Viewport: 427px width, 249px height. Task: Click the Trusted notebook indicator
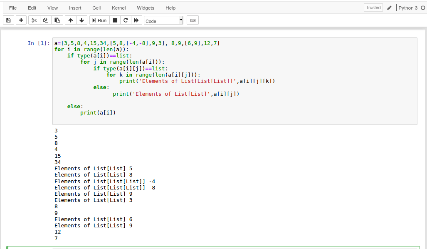coord(373,7)
